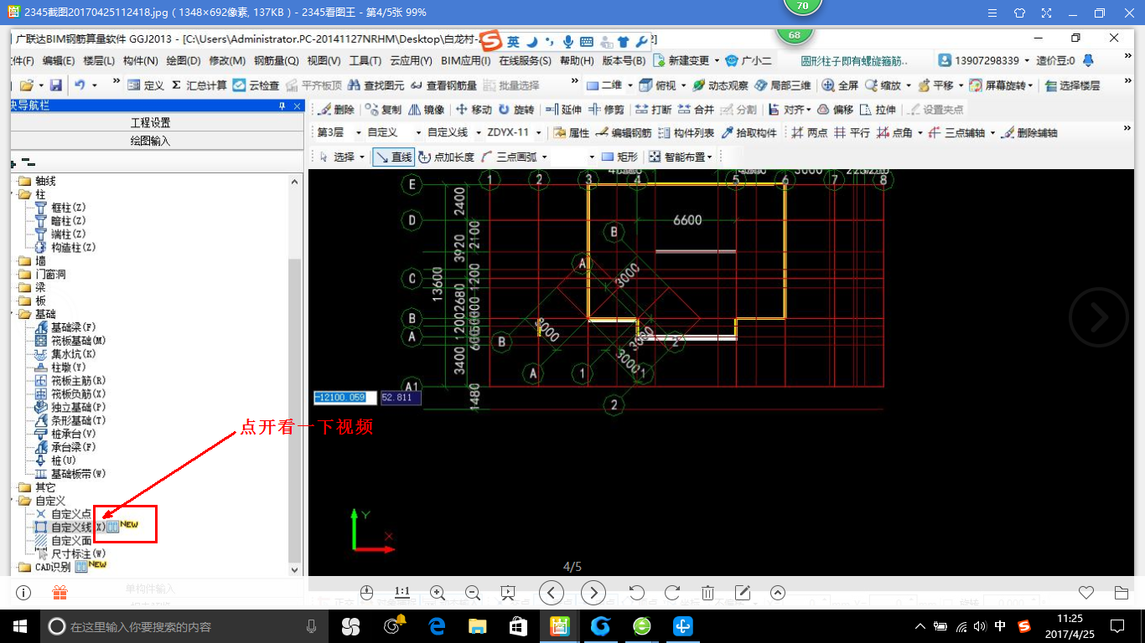Click the 复制 copy tool

(x=384, y=110)
